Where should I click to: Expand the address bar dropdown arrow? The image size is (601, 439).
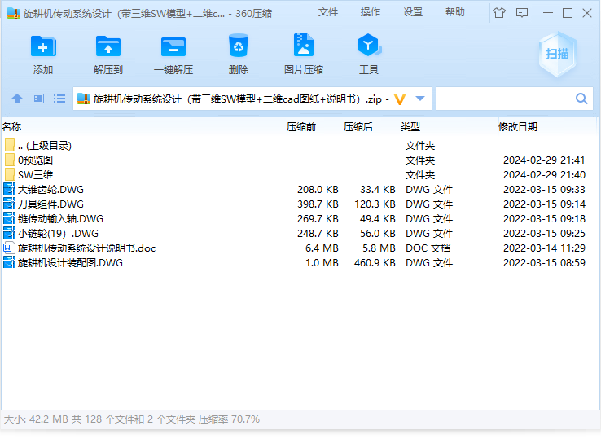click(x=420, y=99)
